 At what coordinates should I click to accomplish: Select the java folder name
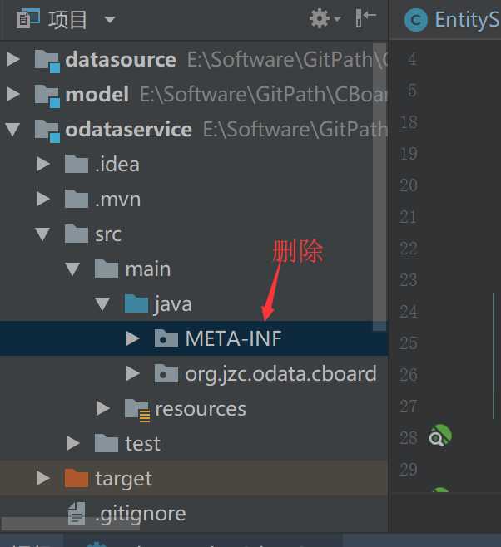173,304
